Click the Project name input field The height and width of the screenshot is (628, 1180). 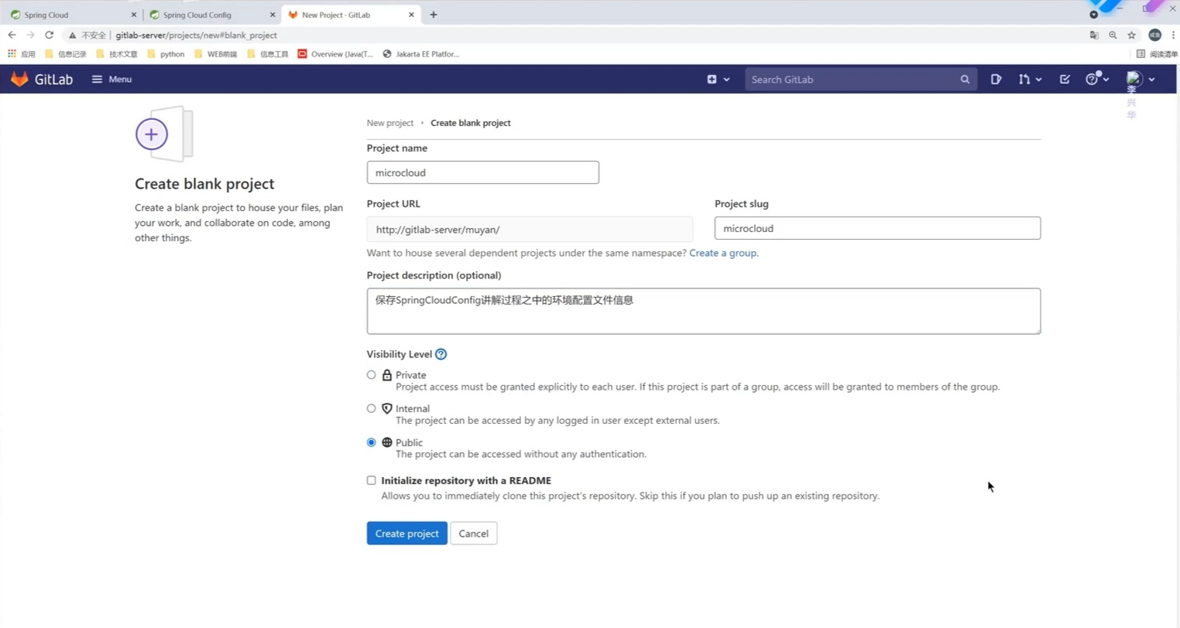482,172
